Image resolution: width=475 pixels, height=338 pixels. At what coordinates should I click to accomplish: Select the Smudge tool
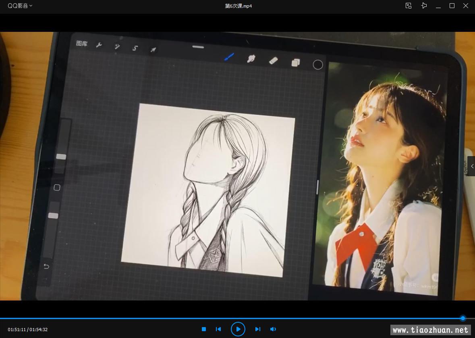pos(251,59)
